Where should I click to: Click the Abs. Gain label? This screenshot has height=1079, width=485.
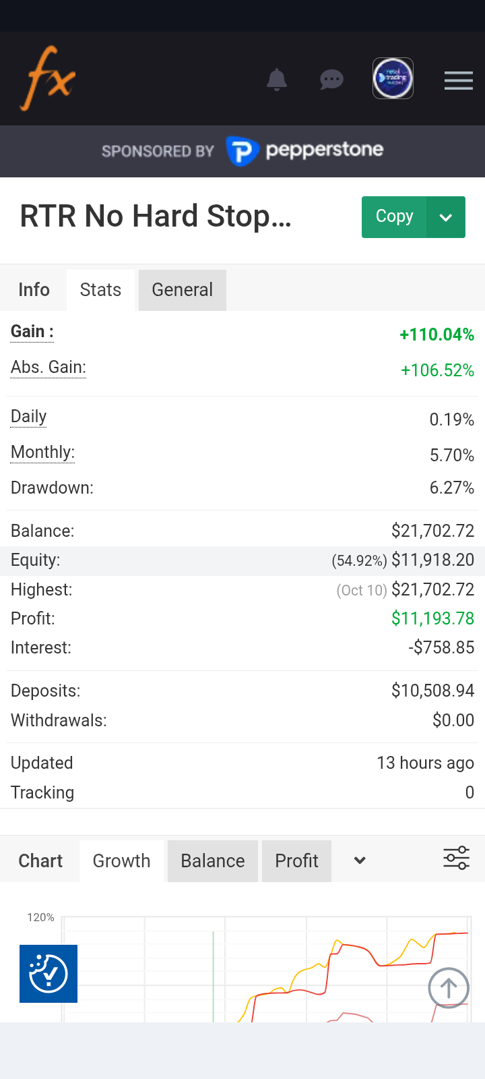point(48,368)
